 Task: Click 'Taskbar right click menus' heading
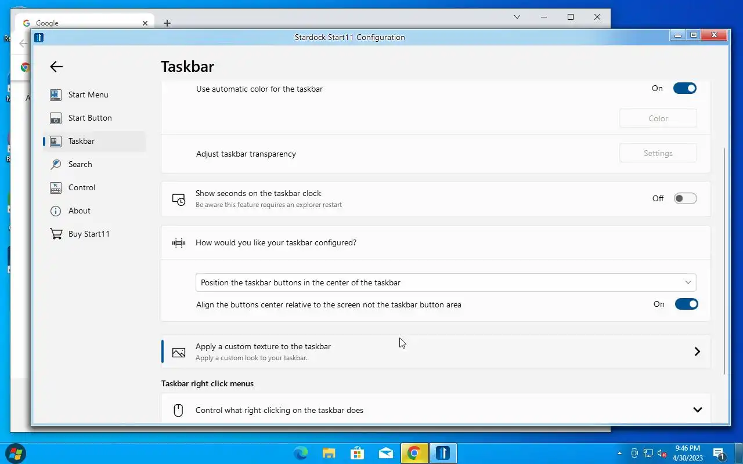pyautogui.click(x=207, y=383)
